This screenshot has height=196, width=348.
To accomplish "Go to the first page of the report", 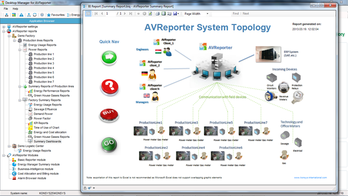I will [96, 13].
